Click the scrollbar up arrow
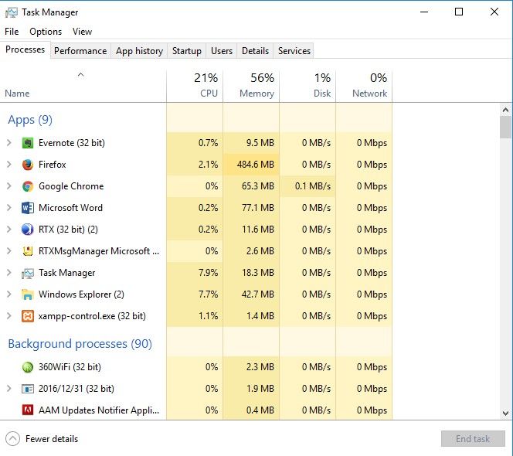Image resolution: width=513 pixels, height=456 pixels. tap(505, 110)
